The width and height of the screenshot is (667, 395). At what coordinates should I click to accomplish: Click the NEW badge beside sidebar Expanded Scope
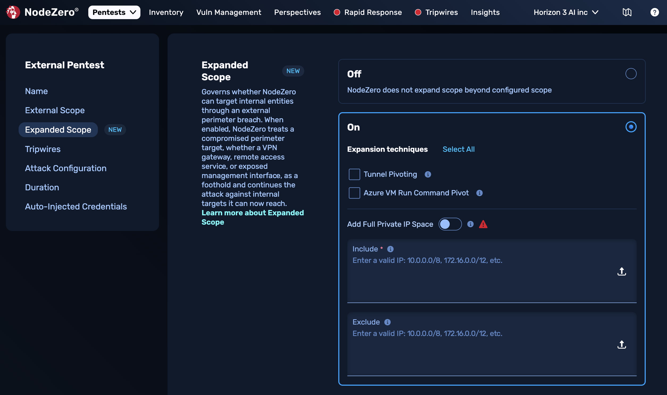[x=115, y=130]
